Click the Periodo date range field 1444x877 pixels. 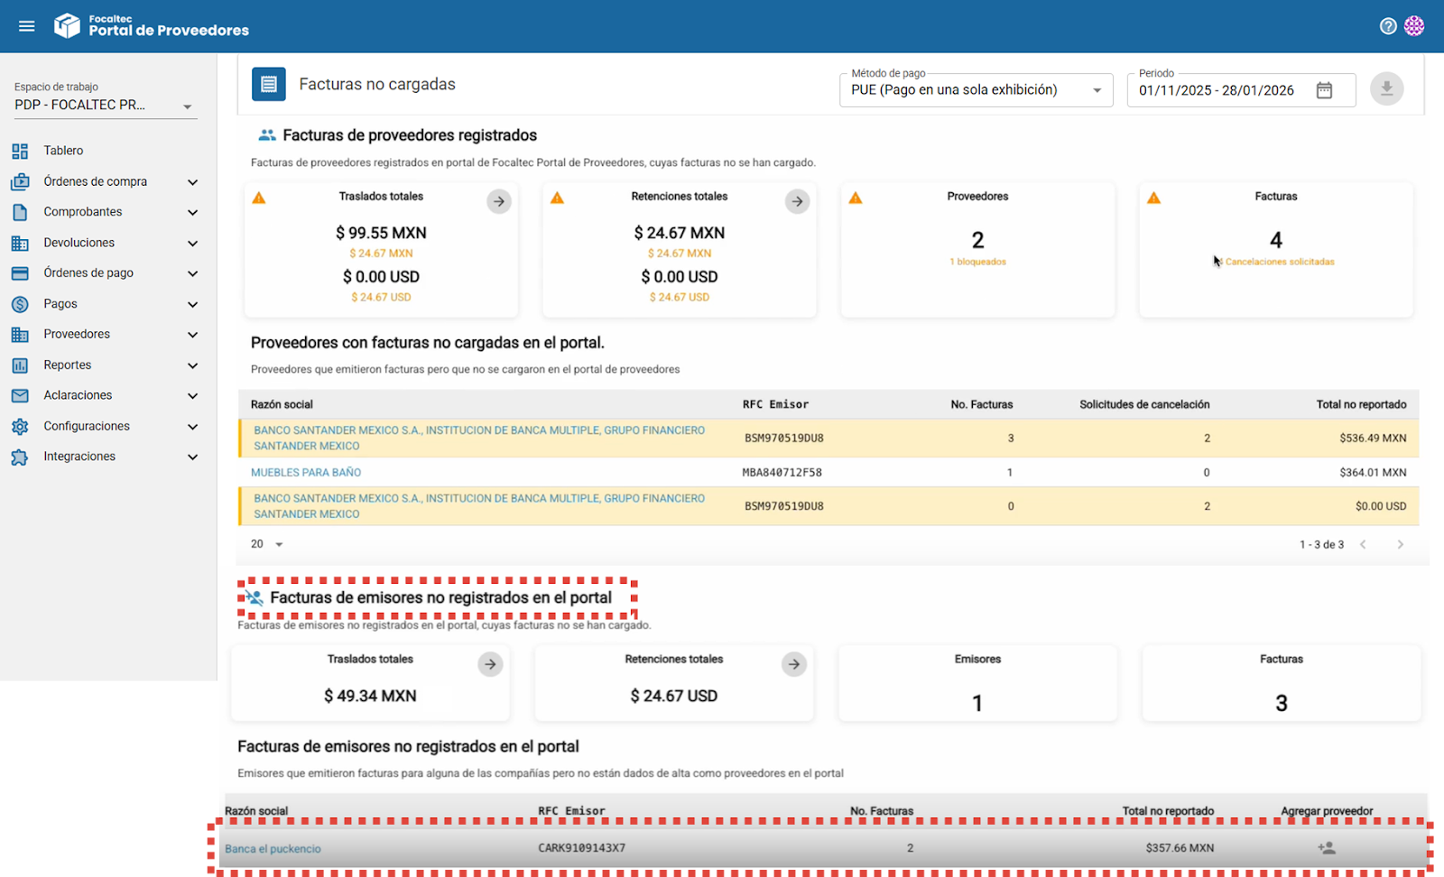coord(1241,90)
